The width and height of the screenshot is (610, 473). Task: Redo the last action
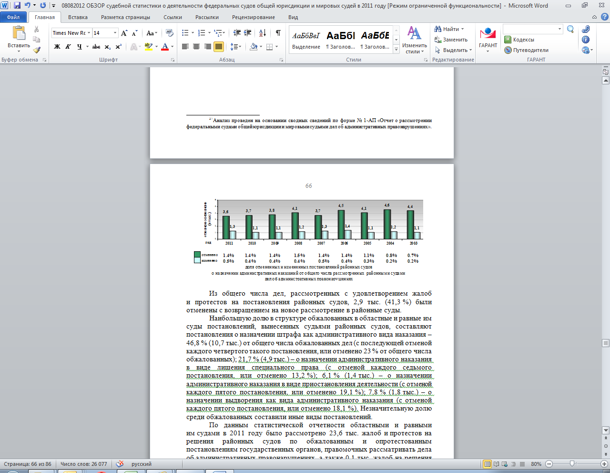tap(43, 5)
